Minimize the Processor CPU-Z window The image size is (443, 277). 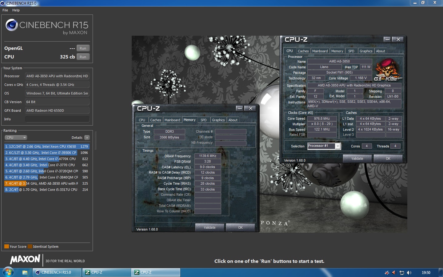[x=387, y=39]
